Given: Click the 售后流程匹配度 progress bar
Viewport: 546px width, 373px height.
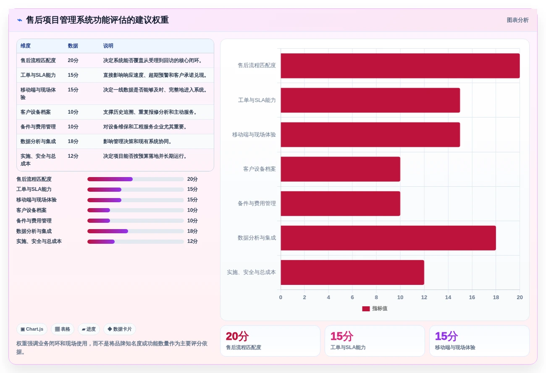Looking at the screenshot, I should pyautogui.click(x=136, y=179).
